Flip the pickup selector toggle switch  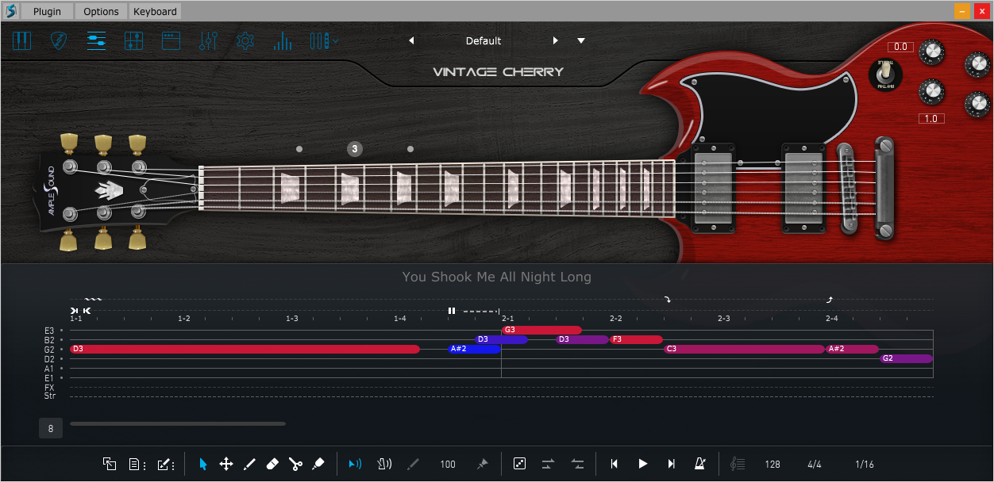[x=884, y=75]
